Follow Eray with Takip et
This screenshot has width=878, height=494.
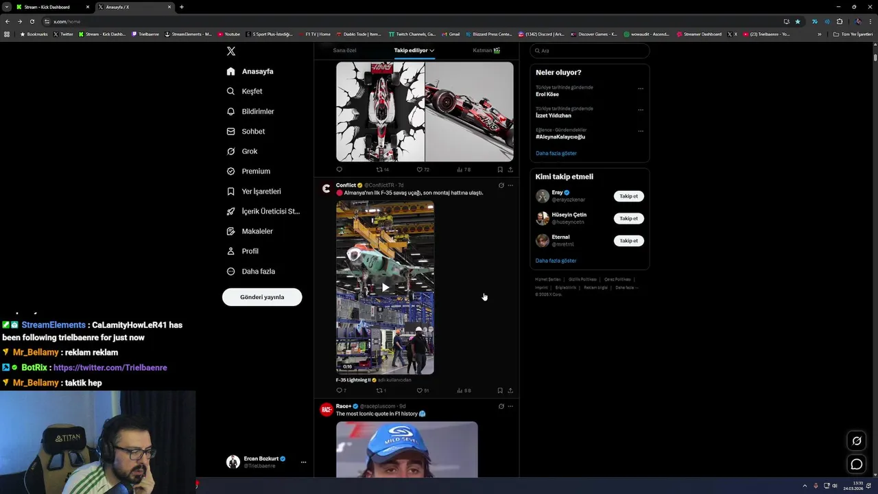tap(629, 196)
